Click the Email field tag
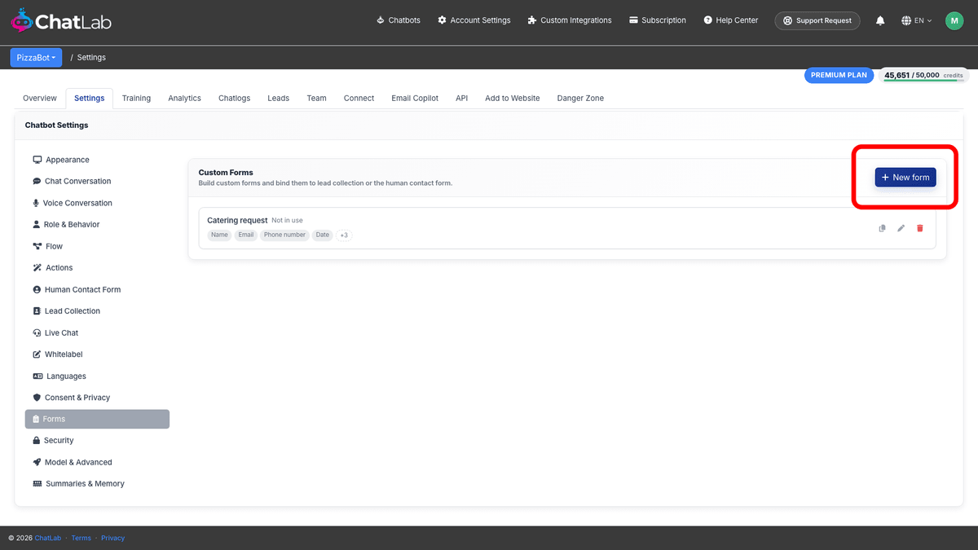Image resolution: width=978 pixels, height=550 pixels. [x=246, y=235]
